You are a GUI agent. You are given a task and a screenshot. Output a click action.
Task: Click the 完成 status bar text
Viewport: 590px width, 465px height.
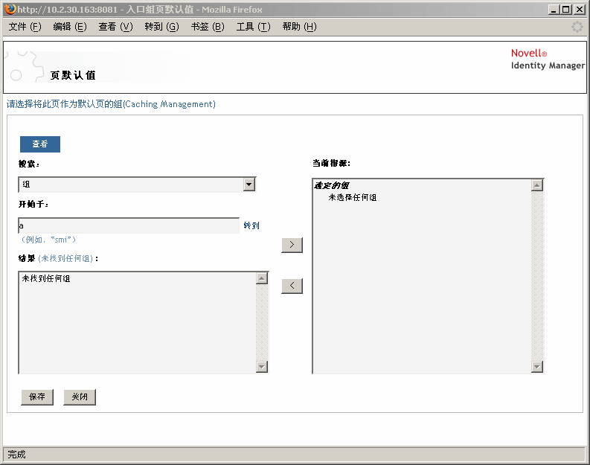pyautogui.click(x=17, y=455)
